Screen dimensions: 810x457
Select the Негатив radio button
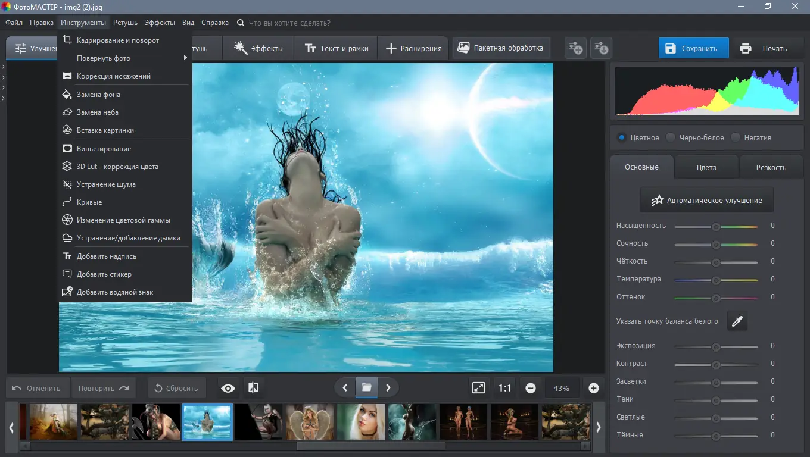[x=736, y=137]
